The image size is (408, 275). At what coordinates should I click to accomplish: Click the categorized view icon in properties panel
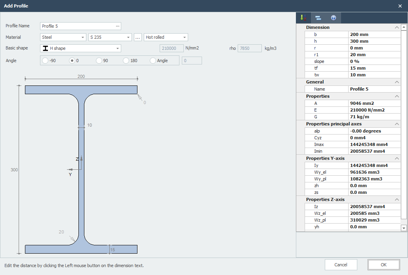318,18
